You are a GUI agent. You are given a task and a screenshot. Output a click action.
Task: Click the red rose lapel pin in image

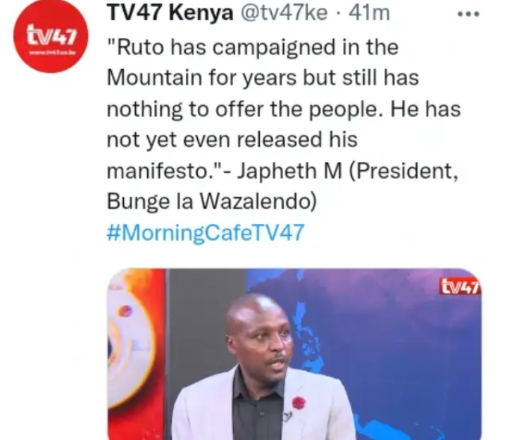point(299,403)
